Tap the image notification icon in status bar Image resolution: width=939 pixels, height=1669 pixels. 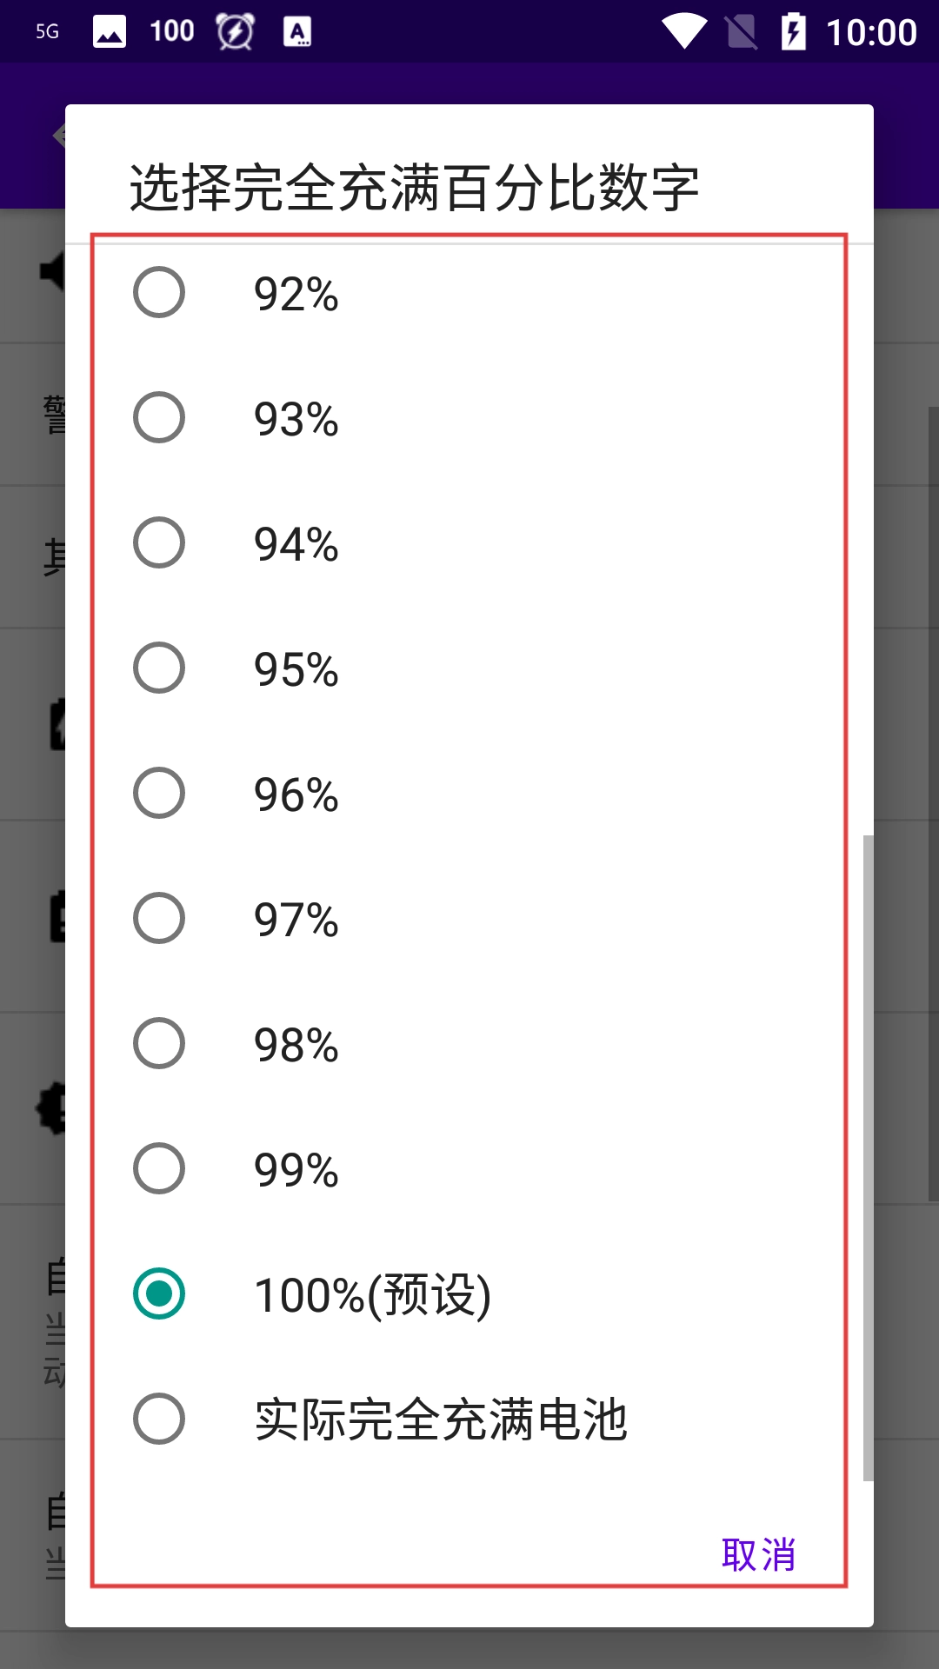click(x=110, y=32)
